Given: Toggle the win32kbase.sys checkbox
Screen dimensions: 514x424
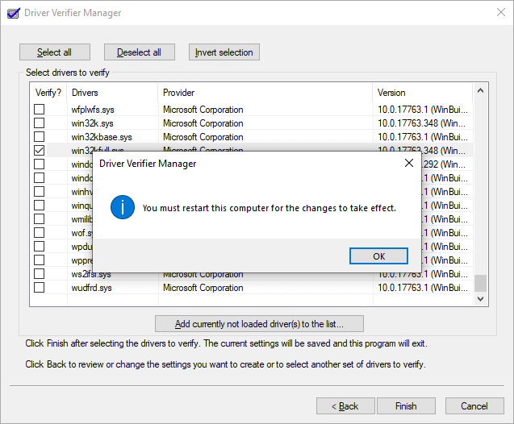Looking at the screenshot, I should pos(39,137).
